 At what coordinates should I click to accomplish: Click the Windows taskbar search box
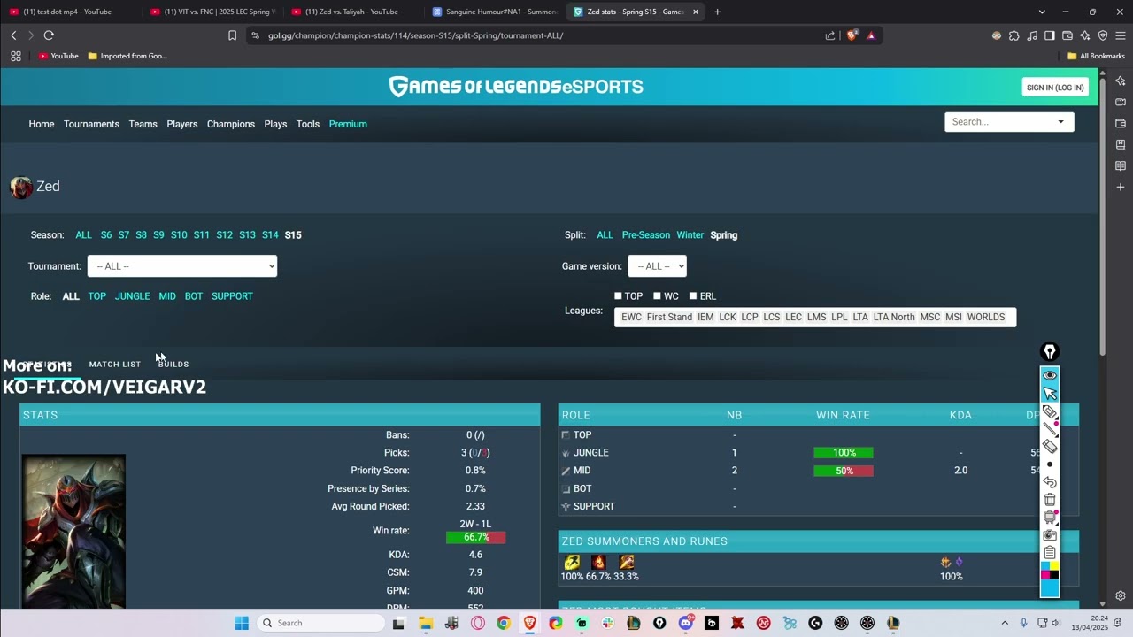tap(319, 623)
